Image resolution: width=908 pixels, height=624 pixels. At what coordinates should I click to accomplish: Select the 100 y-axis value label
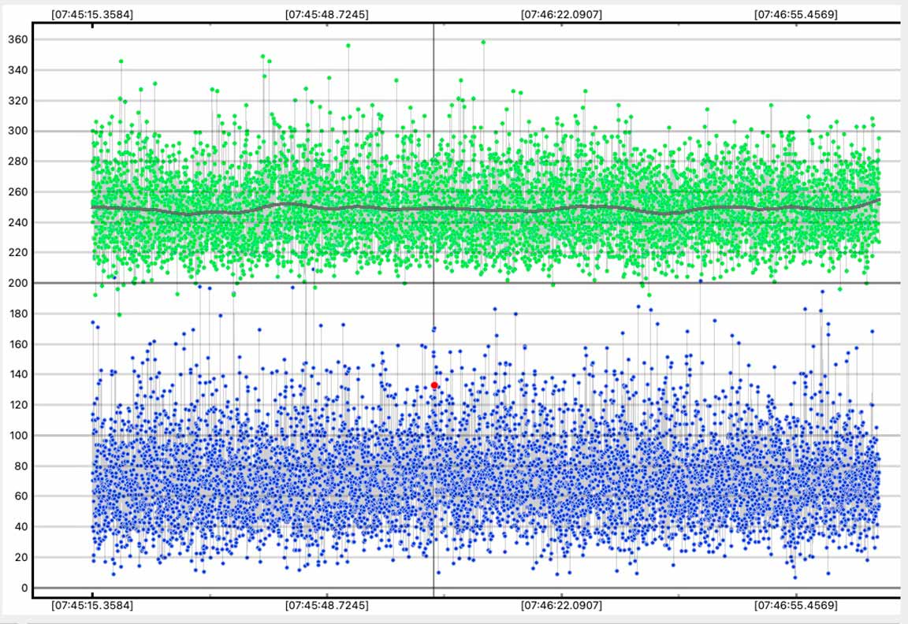pyautogui.click(x=17, y=436)
